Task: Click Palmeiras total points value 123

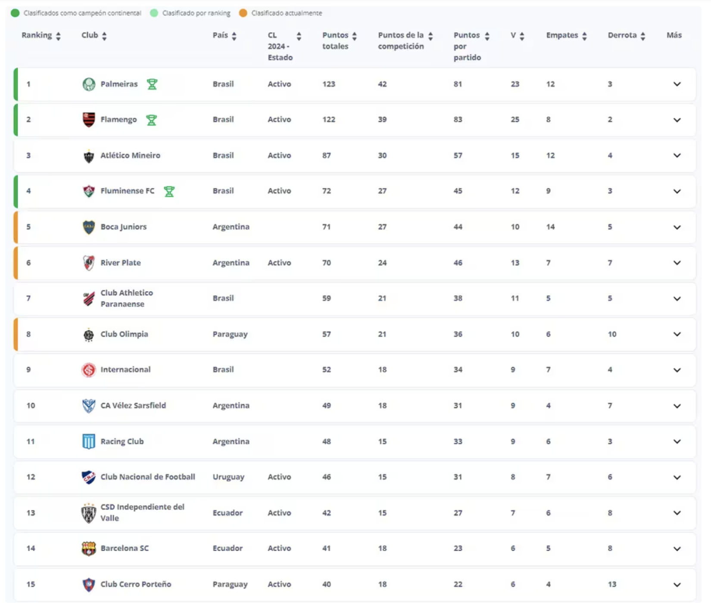Action: 329,84
